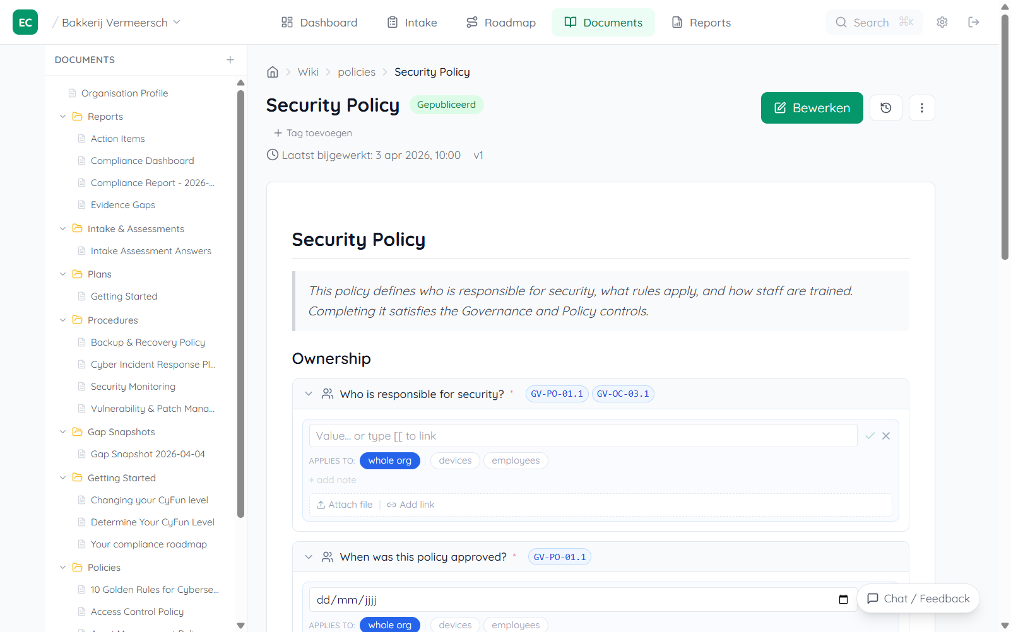Open the calendar icon in the date field

843,599
